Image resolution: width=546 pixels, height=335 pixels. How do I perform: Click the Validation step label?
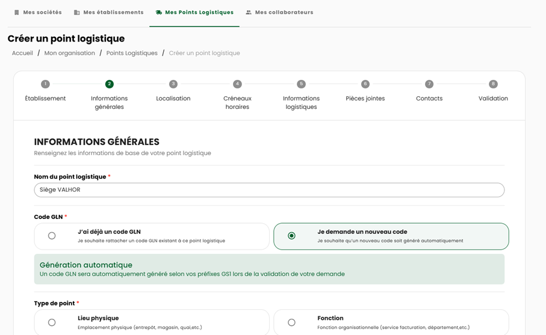493,99
